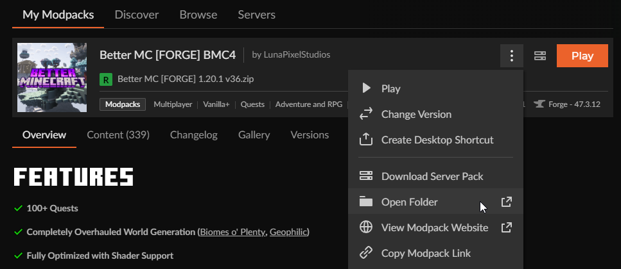Click the Create Desktop Shortcut upload icon
621x269 pixels.
tap(366, 140)
